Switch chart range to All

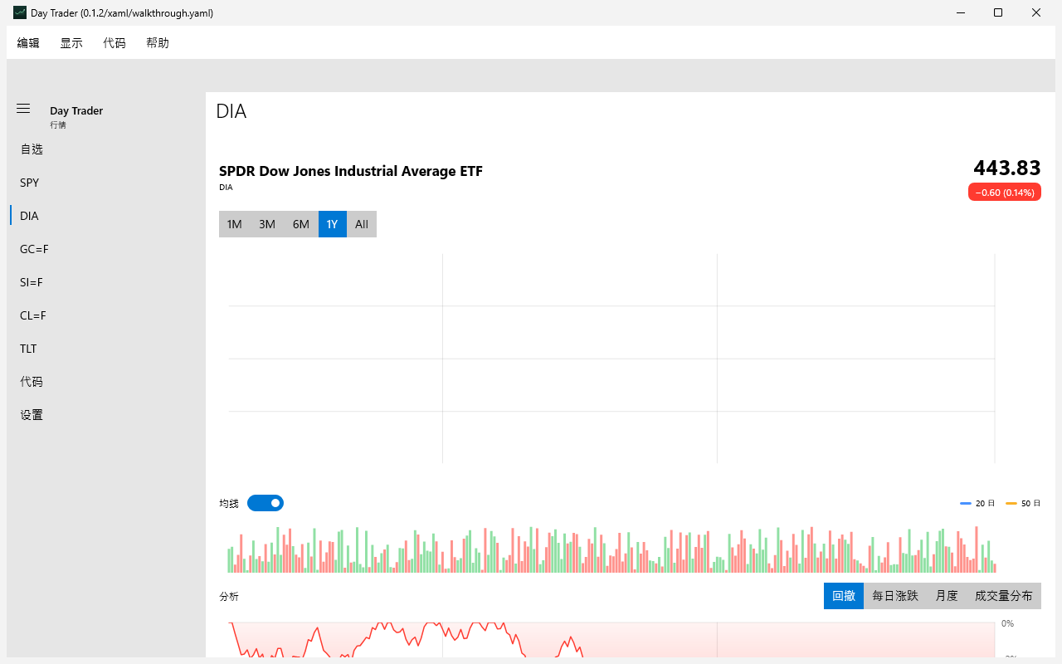click(x=362, y=224)
